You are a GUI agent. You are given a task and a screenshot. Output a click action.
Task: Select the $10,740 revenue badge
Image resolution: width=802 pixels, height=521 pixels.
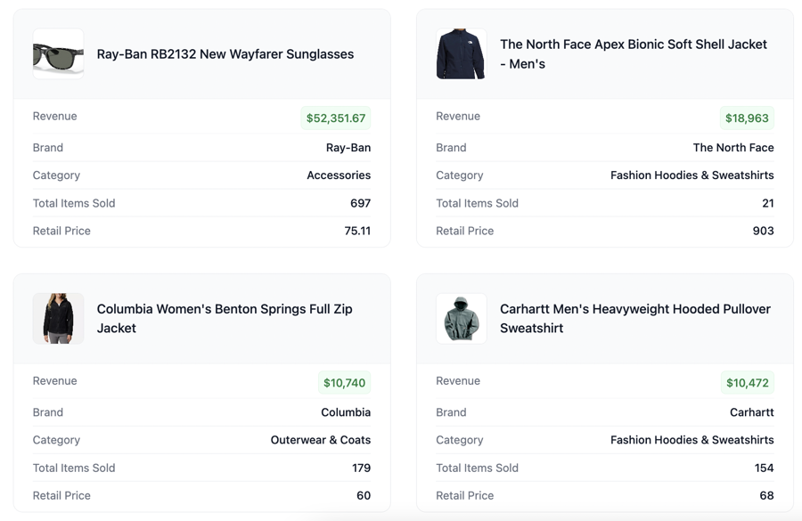(344, 383)
